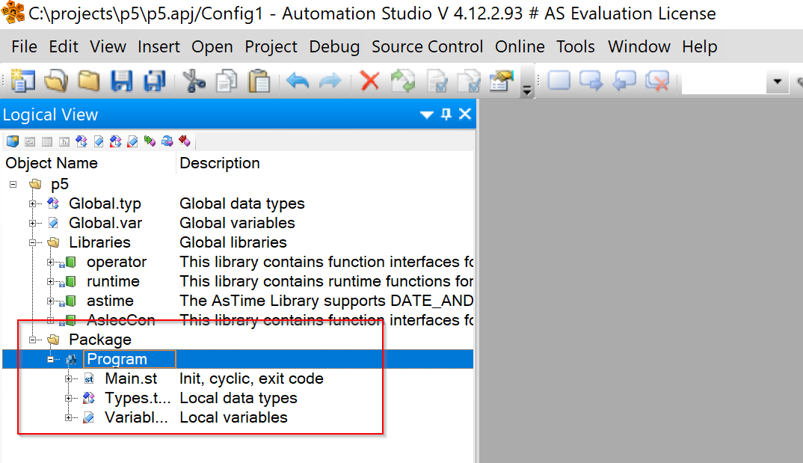Open the Debug menu

(334, 46)
